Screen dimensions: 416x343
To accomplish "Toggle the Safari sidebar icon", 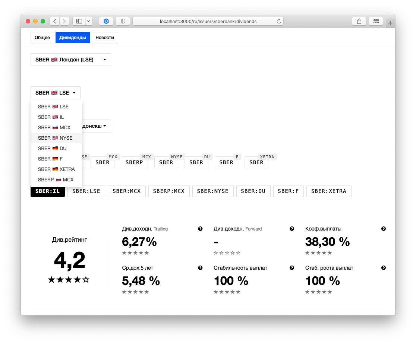I will coord(79,21).
